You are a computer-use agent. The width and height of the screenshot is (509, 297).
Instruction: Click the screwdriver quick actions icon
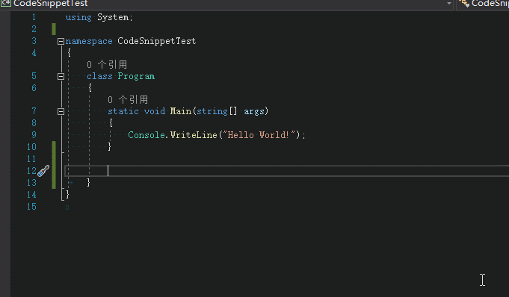pos(43,171)
